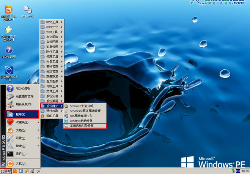250x175 pixels.
Task: Select 刷新系统 F9 in the Start menu
Action: point(23,104)
